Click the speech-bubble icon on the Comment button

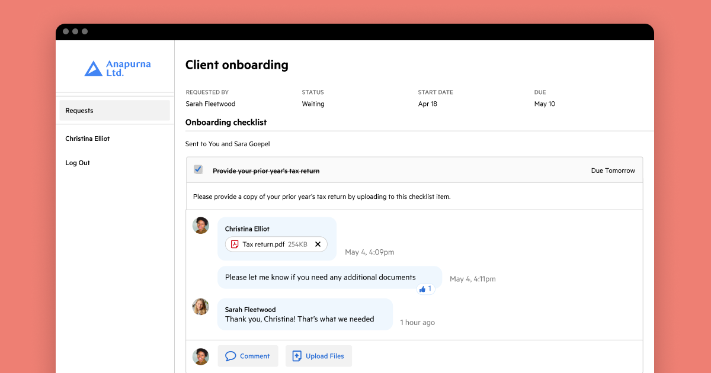click(x=232, y=356)
